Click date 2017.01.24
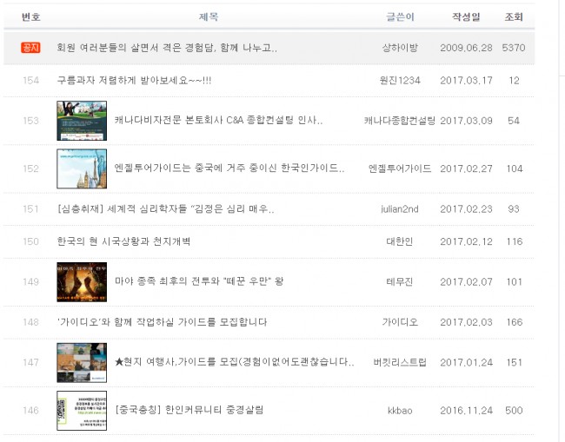 [466, 362]
